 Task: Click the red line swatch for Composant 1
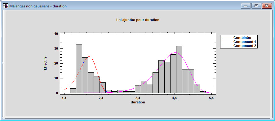(x=226, y=42)
